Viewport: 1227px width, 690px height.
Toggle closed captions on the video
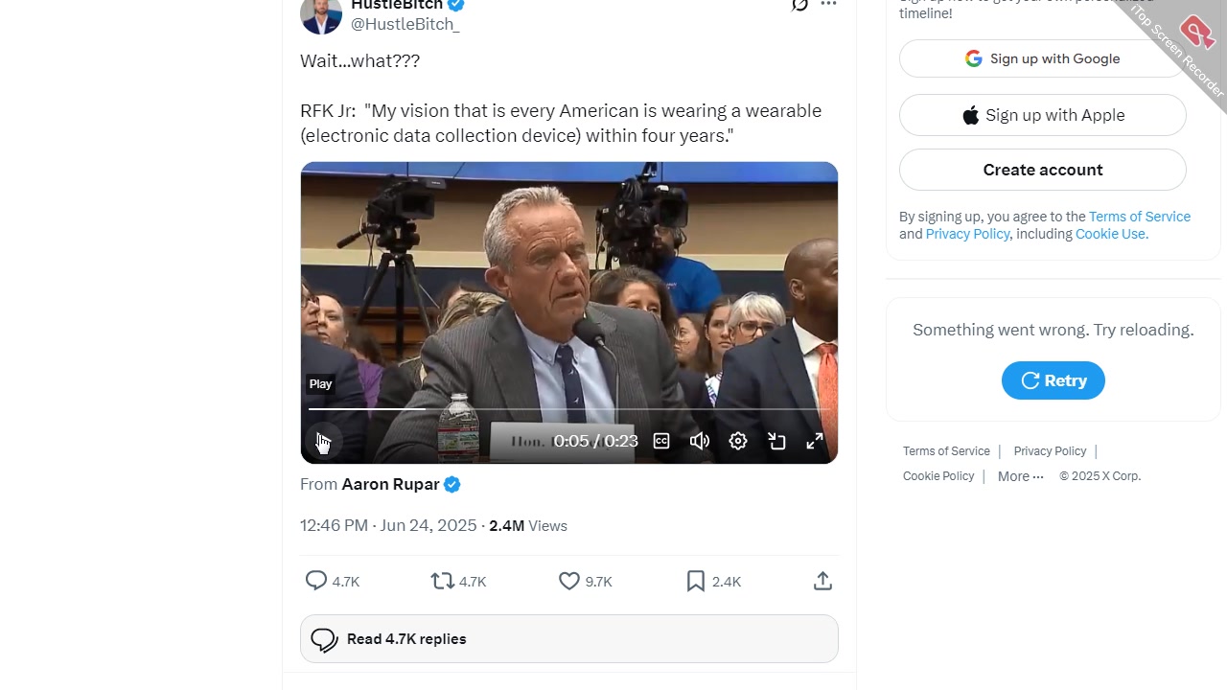(661, 441)
